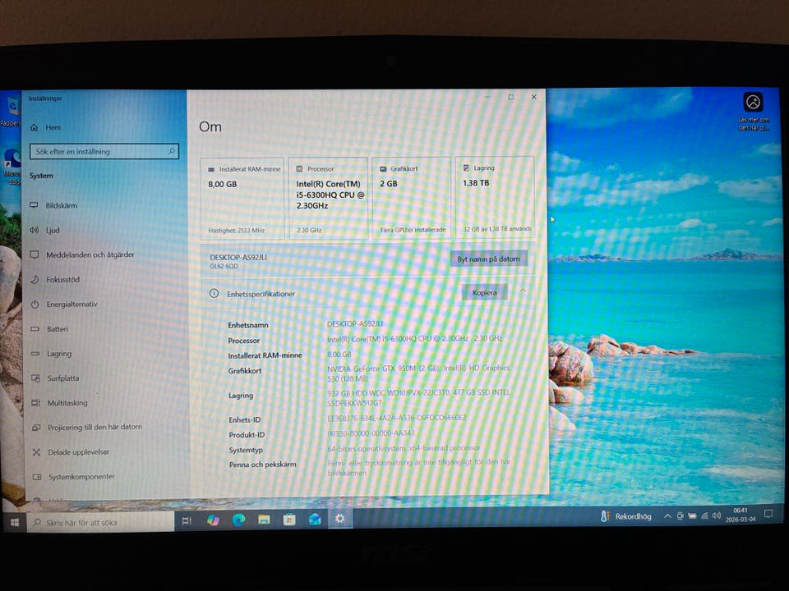The image size is (789, 591).
Task: Click the Bildskärm monitor icon
Action: coord(34,205)
